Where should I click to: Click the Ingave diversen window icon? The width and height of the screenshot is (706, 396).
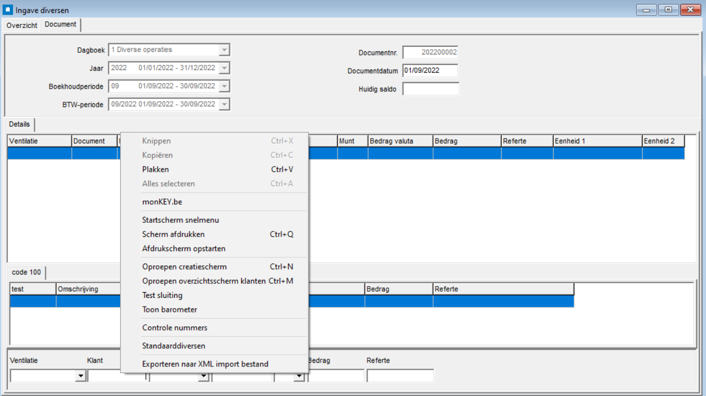click(x=8, y=10)
